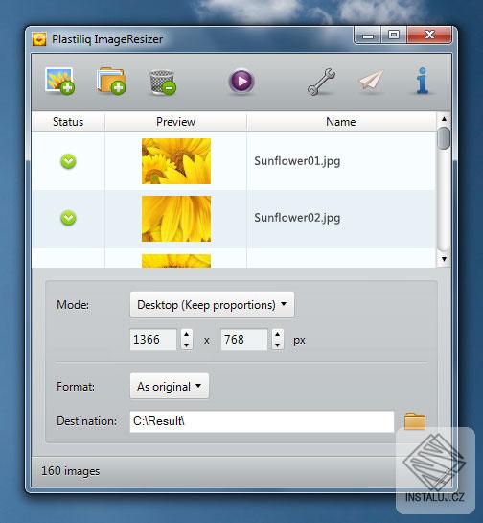Click the height field showing 768
Viewport: 483px width, 523px height.
coord(244,340)
